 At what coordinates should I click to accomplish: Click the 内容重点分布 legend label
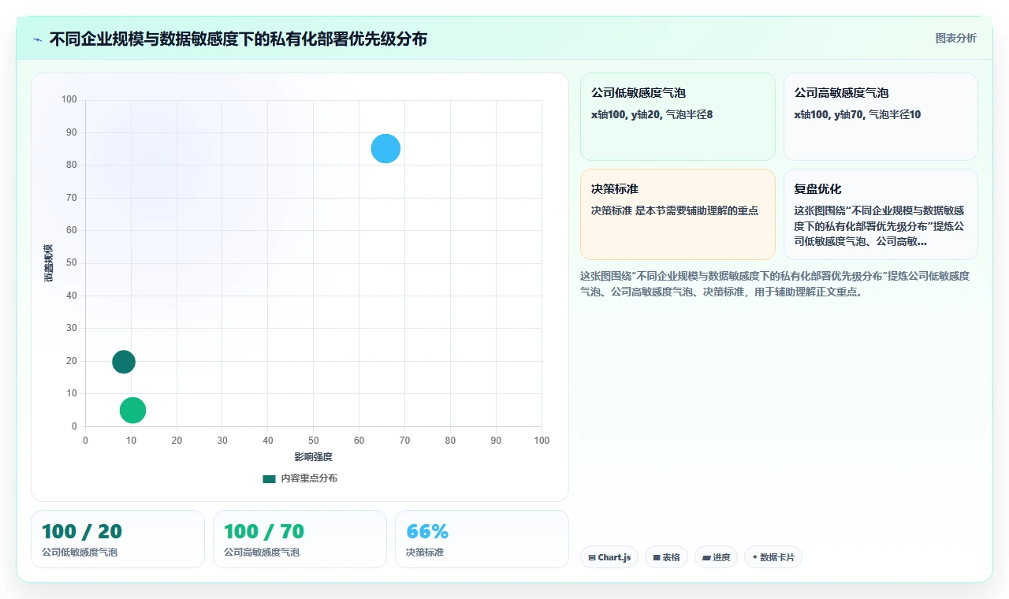pos(309,478)
